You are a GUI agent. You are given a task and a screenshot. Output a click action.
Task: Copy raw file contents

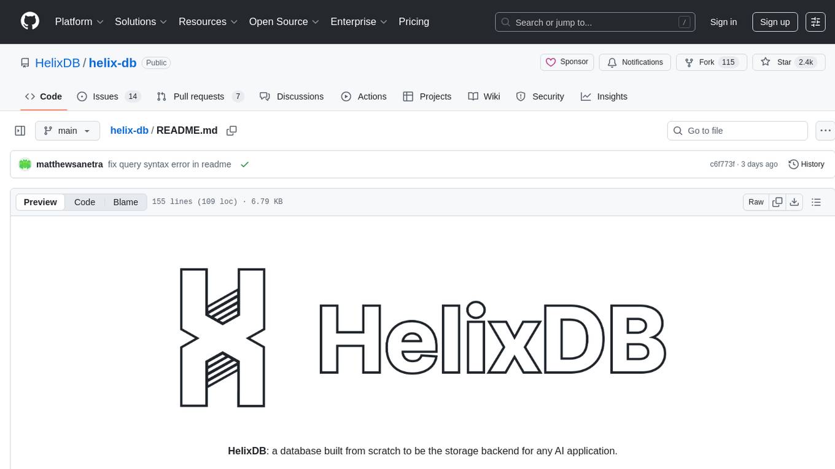pos(777,202)
